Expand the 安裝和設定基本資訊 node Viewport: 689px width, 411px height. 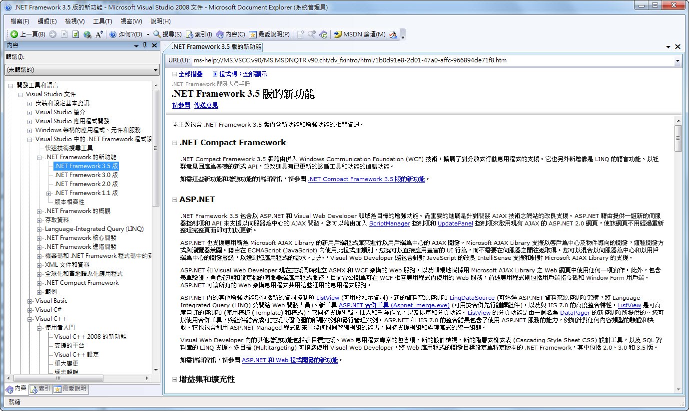tap(30, 103)
